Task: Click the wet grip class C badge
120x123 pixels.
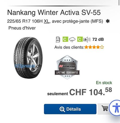Action: (x=80, y=39)
